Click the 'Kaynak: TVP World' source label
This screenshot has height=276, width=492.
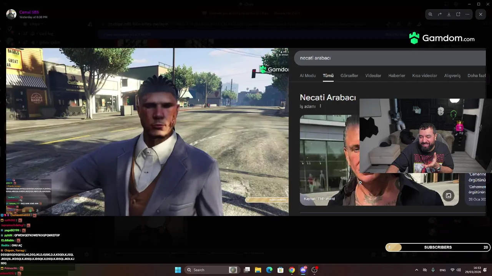pos(319,199)
